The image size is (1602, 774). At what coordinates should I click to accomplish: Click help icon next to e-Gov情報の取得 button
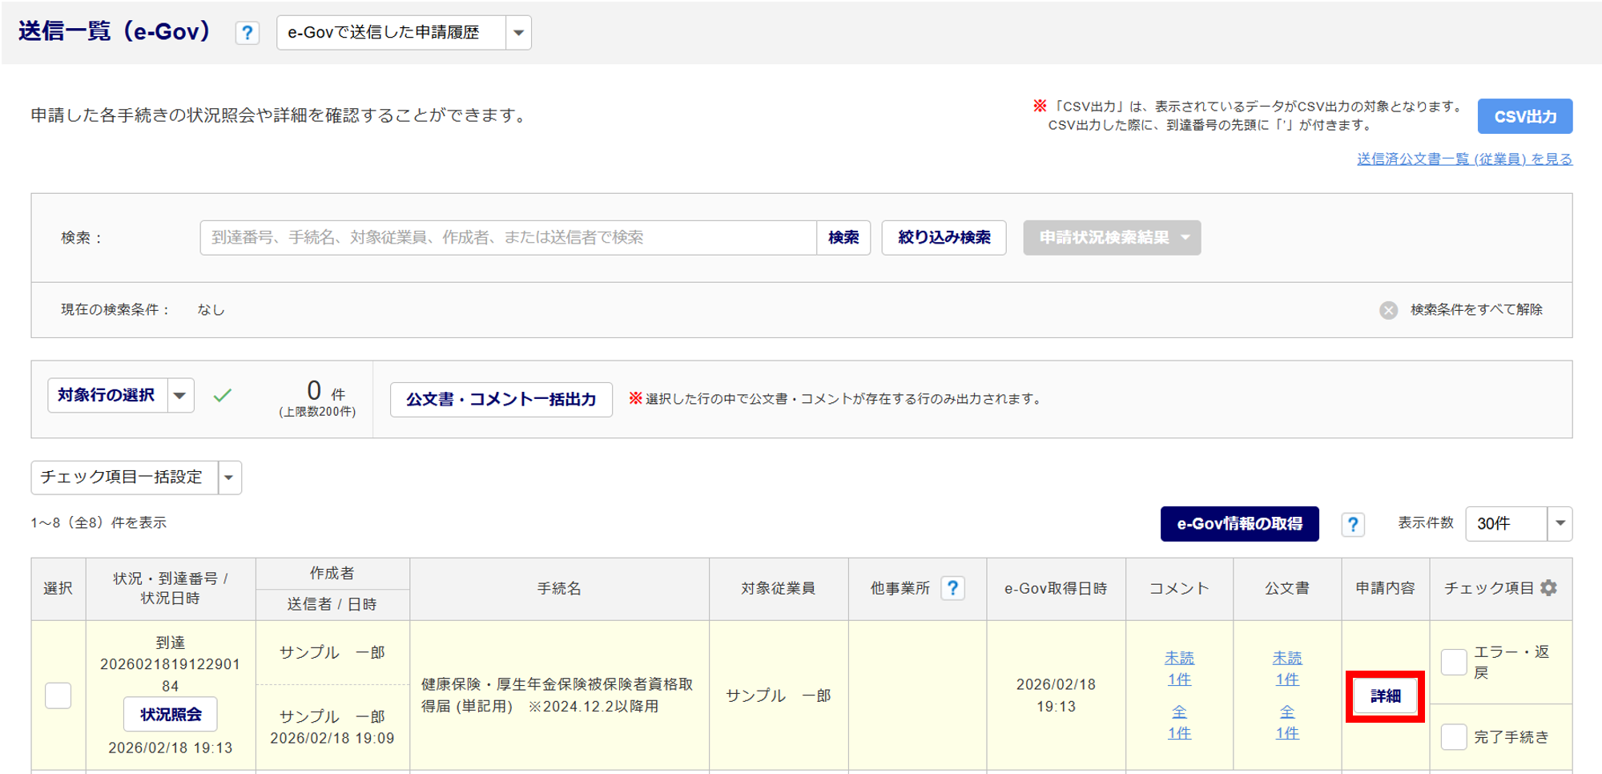click(x=1353, y=524)
